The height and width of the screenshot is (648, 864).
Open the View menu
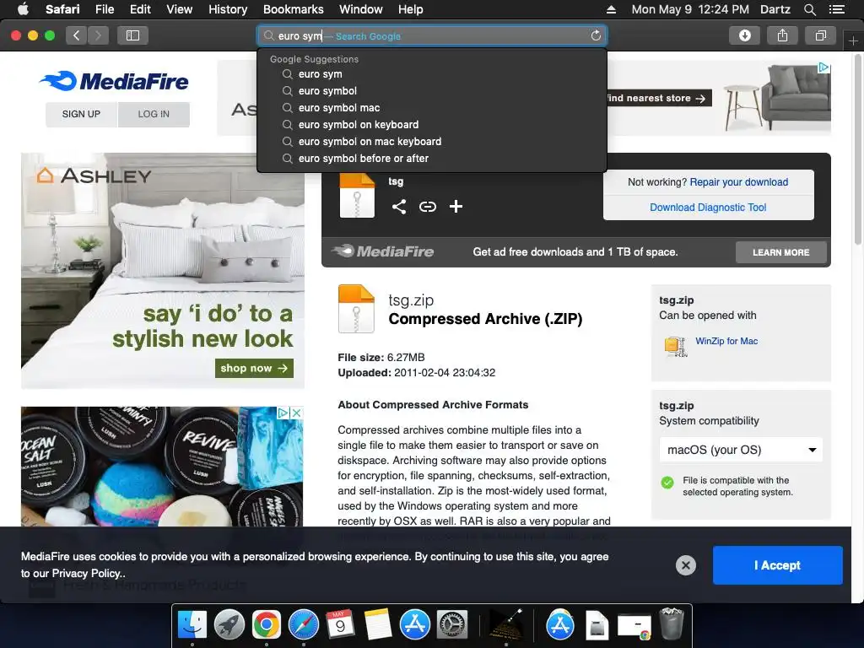(x=179, y=9)
